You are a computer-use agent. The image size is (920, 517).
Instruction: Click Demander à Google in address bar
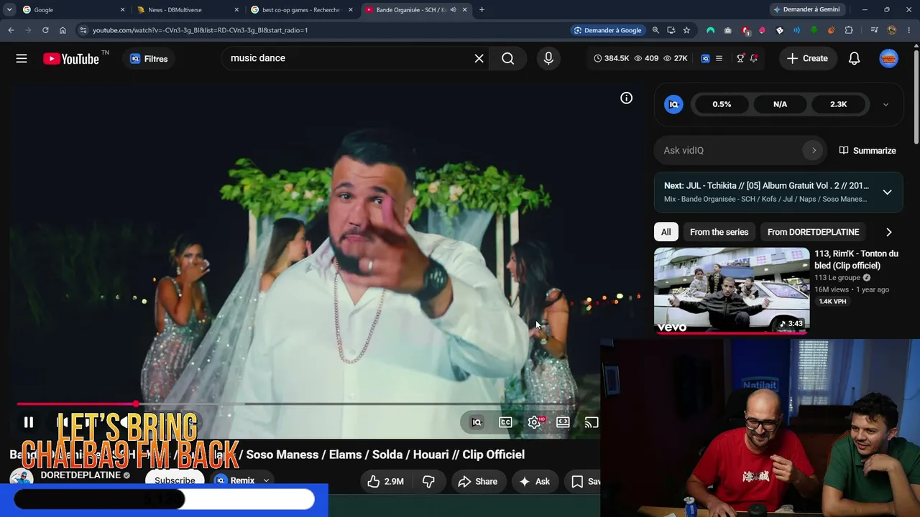607,30
